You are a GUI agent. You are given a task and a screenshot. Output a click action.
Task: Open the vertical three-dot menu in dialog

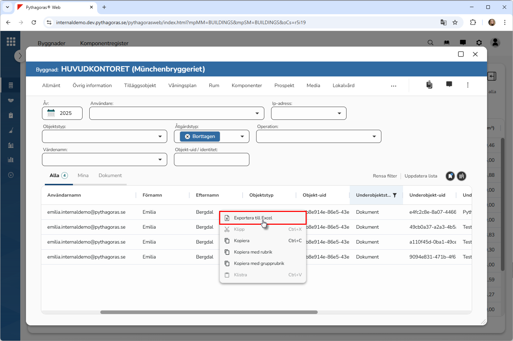[x=467, y=85]
